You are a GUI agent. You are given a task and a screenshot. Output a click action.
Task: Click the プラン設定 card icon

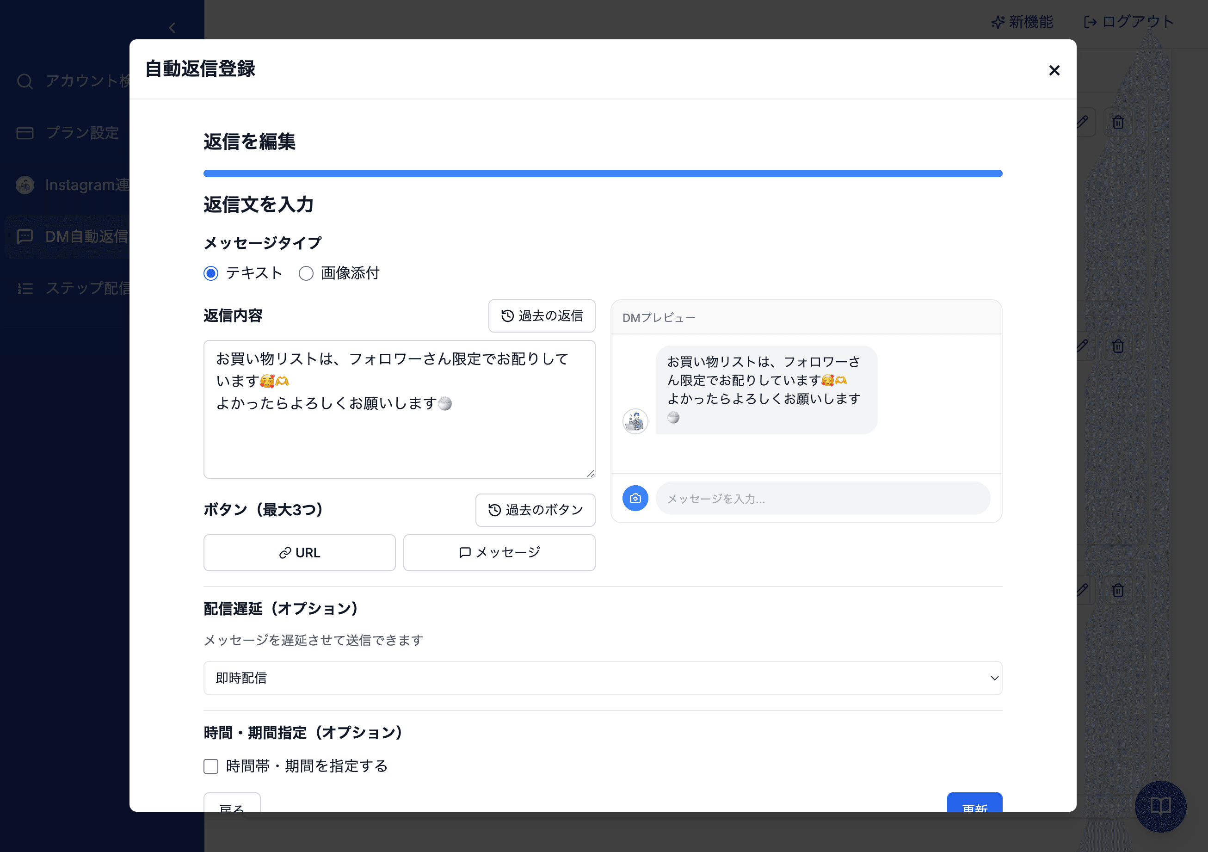tap(25, 133)
